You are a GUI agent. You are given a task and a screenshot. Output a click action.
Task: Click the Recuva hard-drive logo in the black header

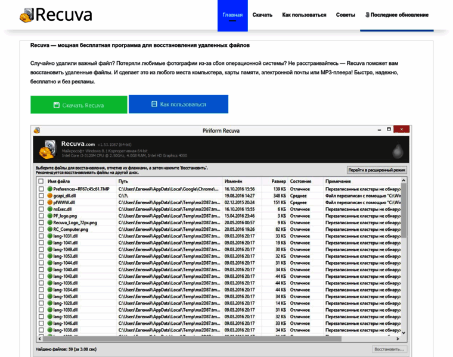pos(47,149)
